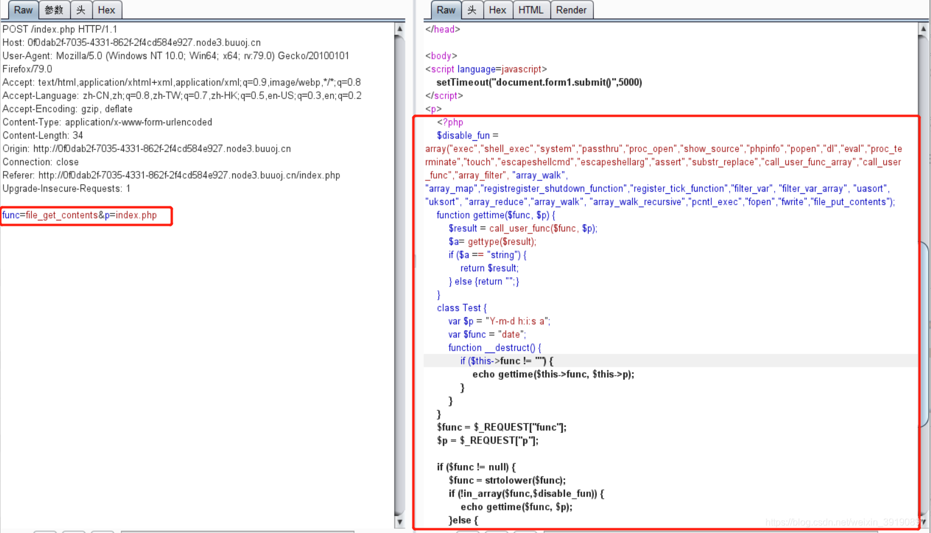Click 'function gettime($func, $p) {' line
Image resolution: width=931 pixels, height=533 pixels.
click(x=496, y=215)
